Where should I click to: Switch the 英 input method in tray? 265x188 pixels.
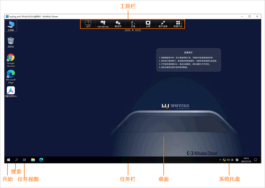[x=232, y=160]
